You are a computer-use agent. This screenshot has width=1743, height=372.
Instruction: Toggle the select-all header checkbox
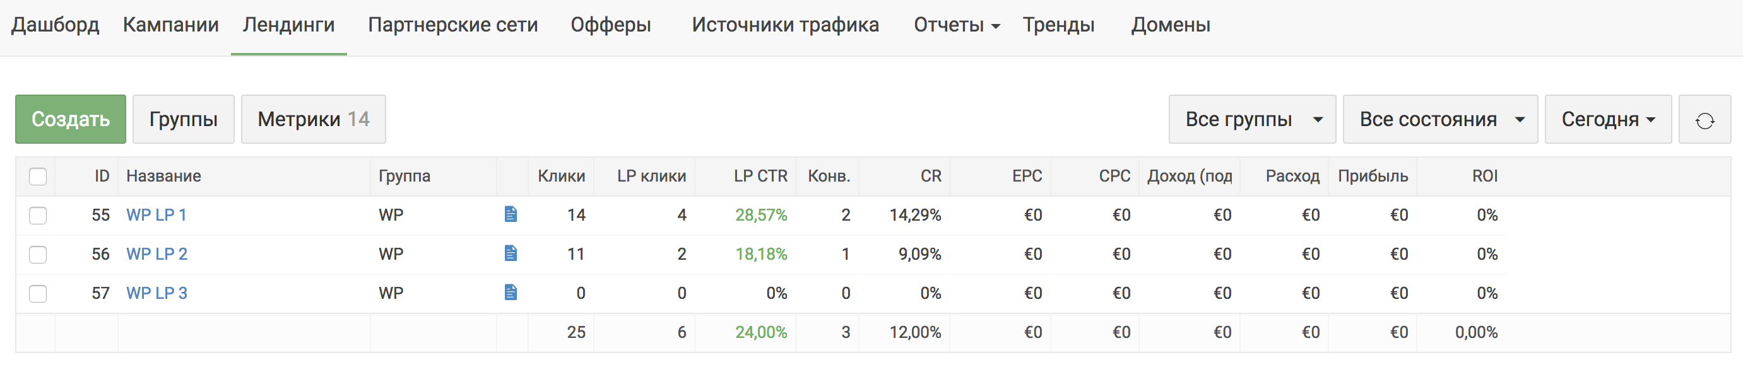pos(38,177)
